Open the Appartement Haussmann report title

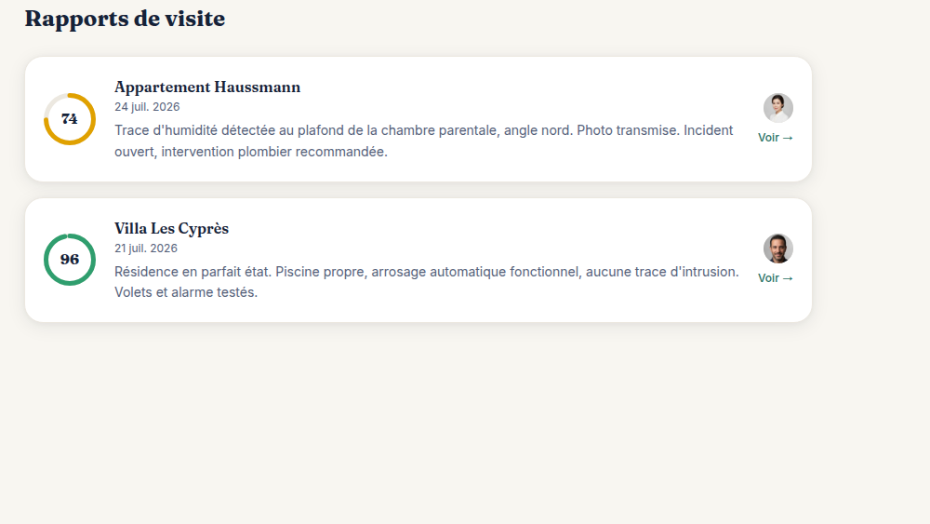(207, 87)
